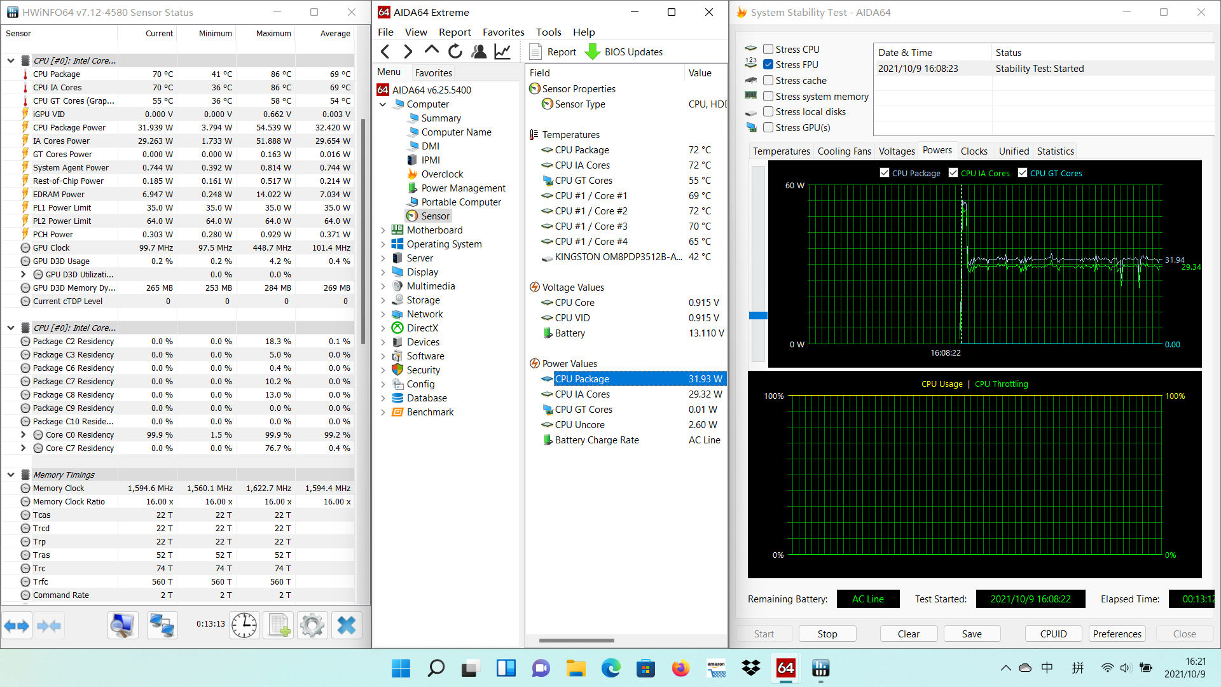Switch to the Statistics tab

click(1055, 151)
